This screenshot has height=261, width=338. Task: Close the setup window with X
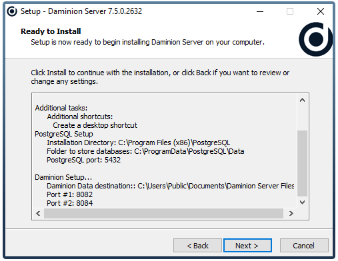tap(321, 11)
